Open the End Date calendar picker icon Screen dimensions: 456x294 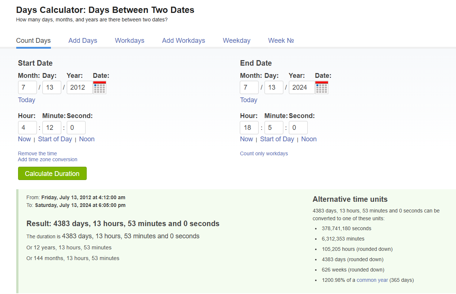click(x=322, y=87)
